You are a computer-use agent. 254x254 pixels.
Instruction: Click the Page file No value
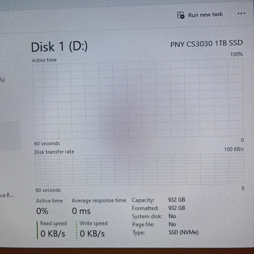coord(172,224)
